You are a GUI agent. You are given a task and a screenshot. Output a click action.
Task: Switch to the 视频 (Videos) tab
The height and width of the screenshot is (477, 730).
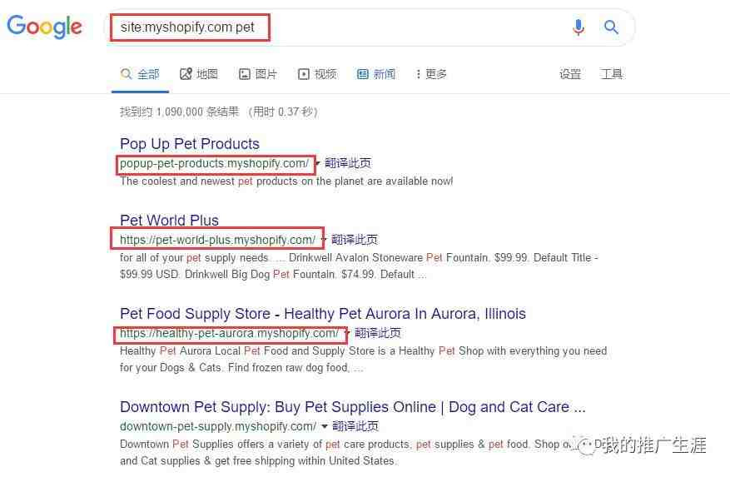pos(317,74)
